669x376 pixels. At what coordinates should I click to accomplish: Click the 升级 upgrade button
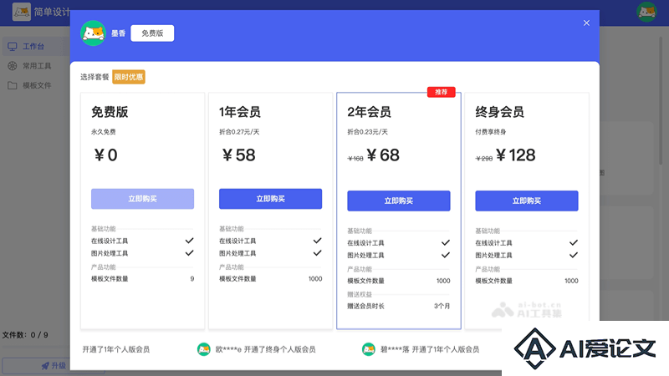(54, 366)
